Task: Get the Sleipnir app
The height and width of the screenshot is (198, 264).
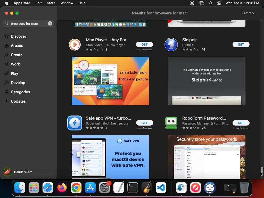Action: tap(241, 44)
